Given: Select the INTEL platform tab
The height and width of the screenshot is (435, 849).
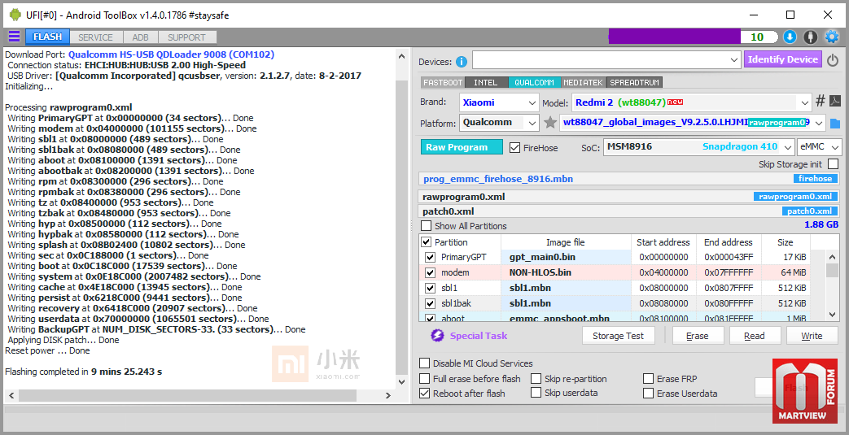Looking at the screenshot, I should pyautogui.click(x=486, y=82).
